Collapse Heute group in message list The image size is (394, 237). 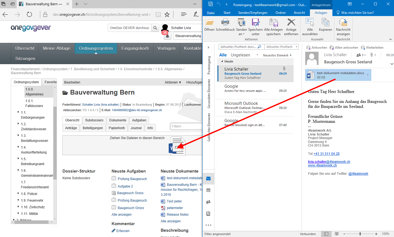[x=222, y=61]
